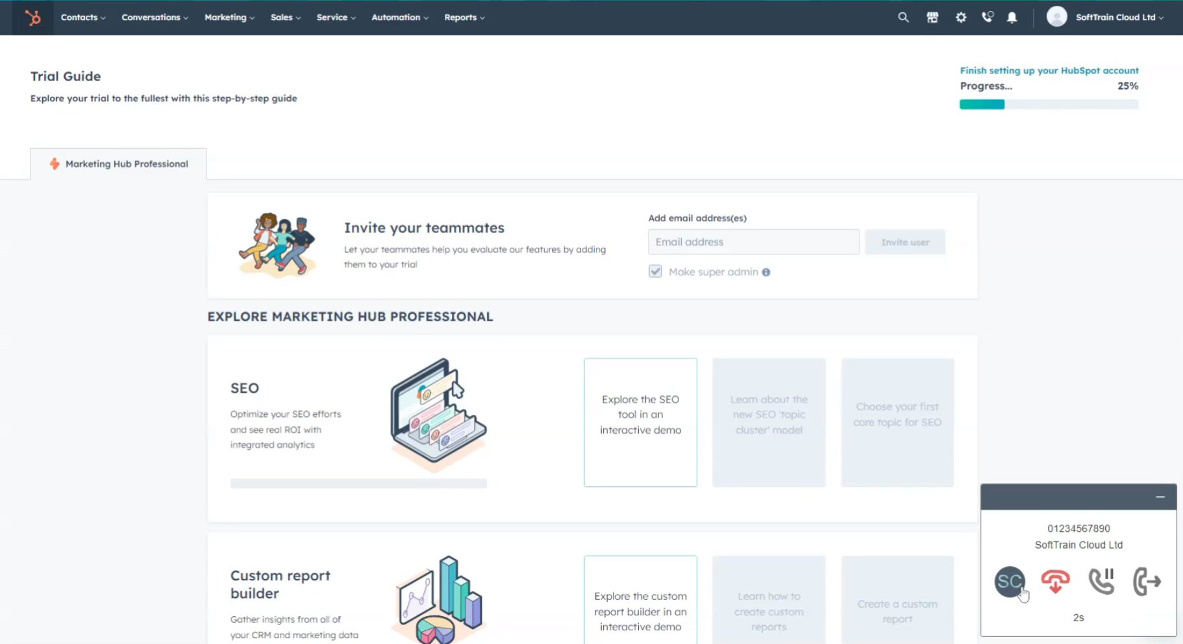Expand the Contacts menu

tap(83, 18)
